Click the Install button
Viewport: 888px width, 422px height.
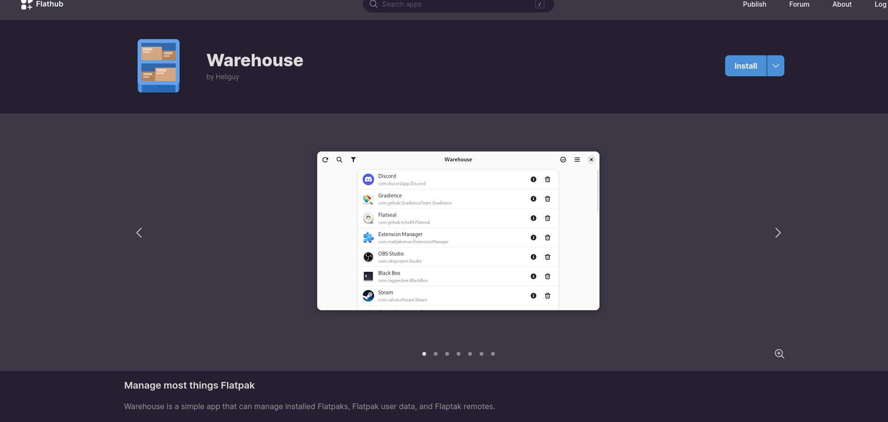coord(746,66)
